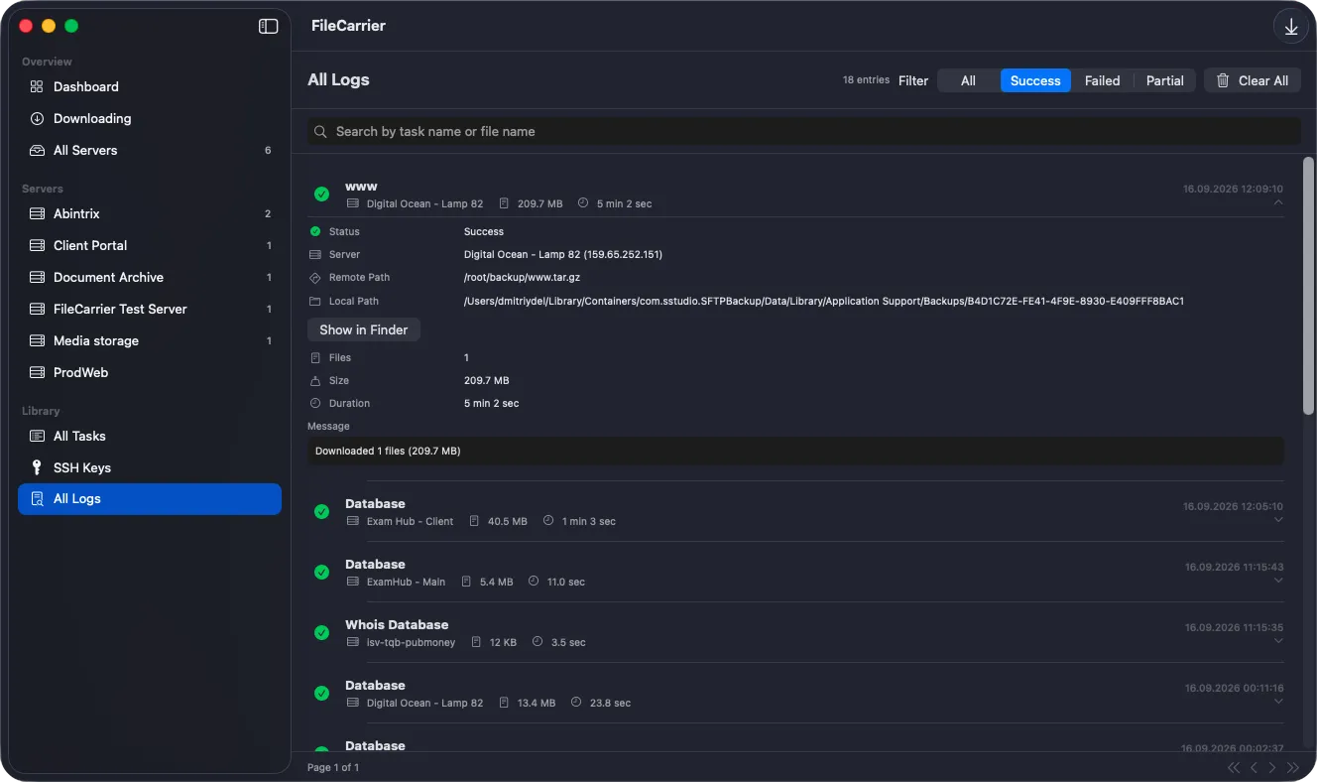Click timestamp 16.09.2026 12:09:10

point(1233,189)
